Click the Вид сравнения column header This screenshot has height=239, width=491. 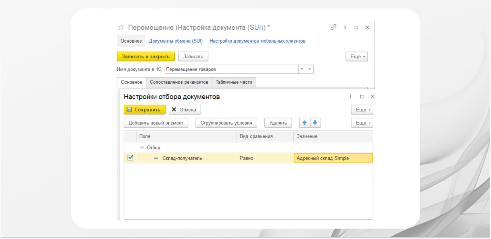click(x=265, y=136)
